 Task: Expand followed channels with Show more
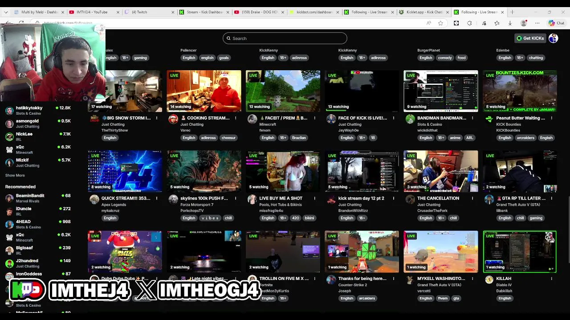click(15, 176)
